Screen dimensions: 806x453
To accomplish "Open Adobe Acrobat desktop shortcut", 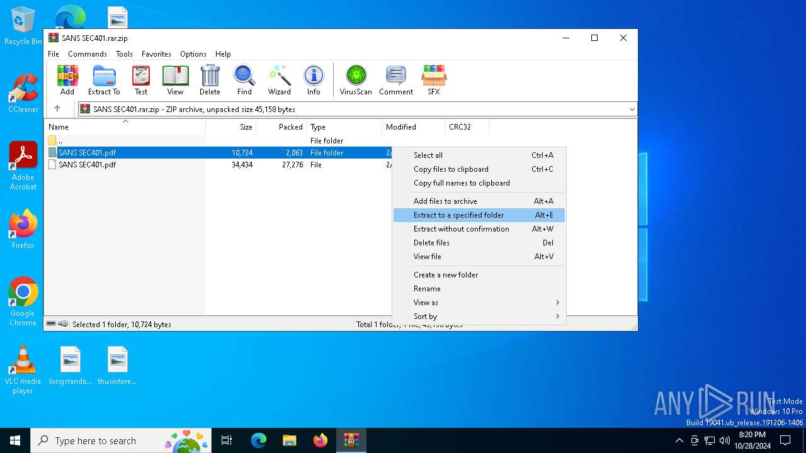I will click(23, 166).
